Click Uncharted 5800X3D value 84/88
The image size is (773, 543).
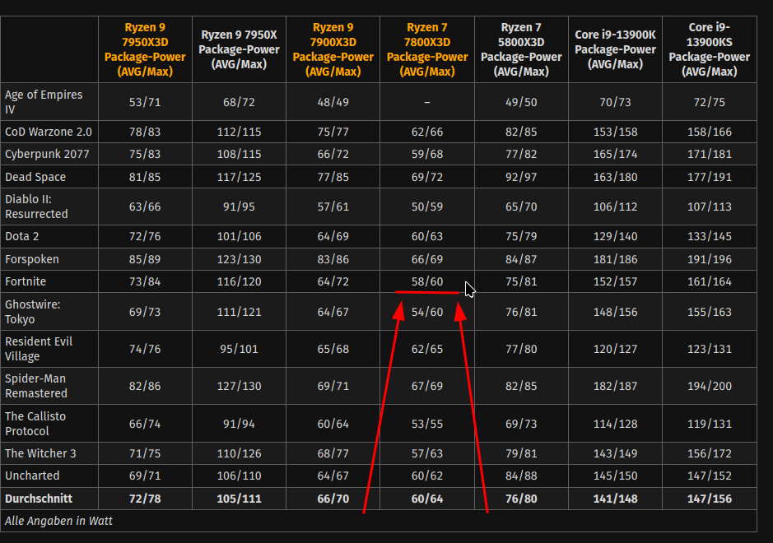(521, 476)
